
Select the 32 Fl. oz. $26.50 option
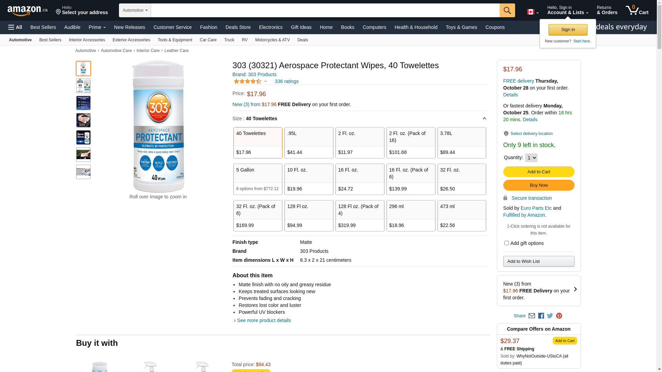click(x=462, y=179)
